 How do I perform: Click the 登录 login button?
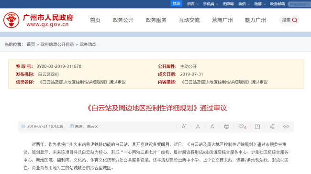[x=176, y=3]
